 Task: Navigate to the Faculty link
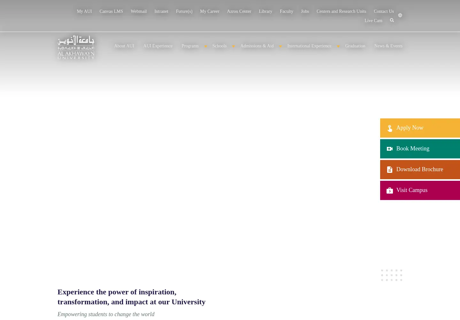coord(287,12)
